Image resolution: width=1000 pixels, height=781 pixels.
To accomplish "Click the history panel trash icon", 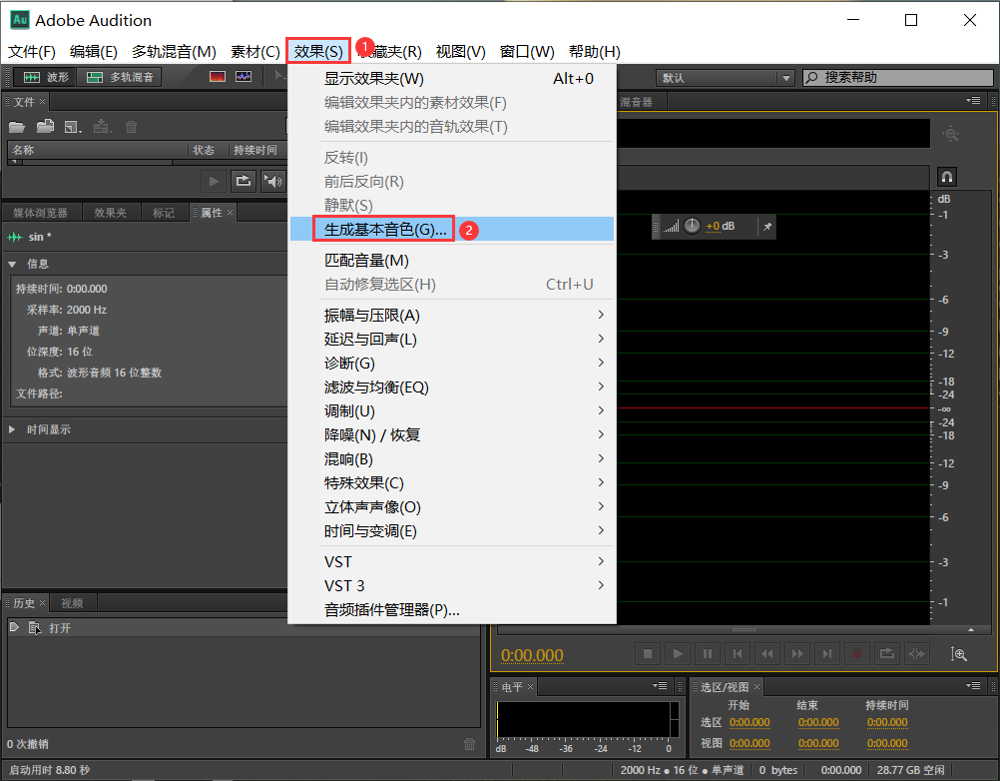I will (x=469, y=744).
